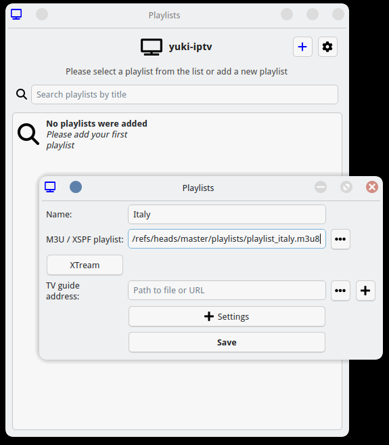Image resolution: width=389 pixels, height=445 pixels.
Task: Click the TV guide address input field
Action: click(227, 291)
